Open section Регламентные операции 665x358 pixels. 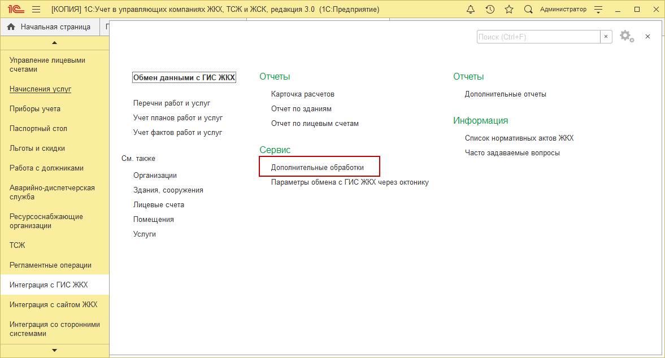pos(50,265)
